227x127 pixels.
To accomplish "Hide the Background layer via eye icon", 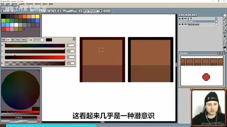I will click(180, 24).
